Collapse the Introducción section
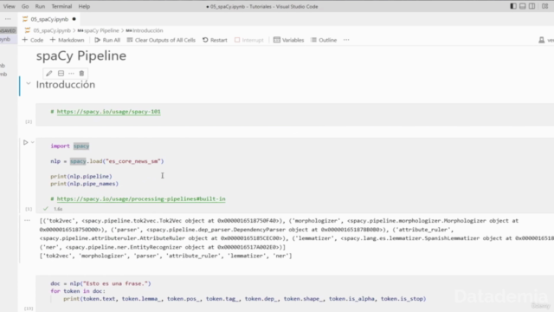This screenshot has width=554, height=312. [x=29, y=84]
